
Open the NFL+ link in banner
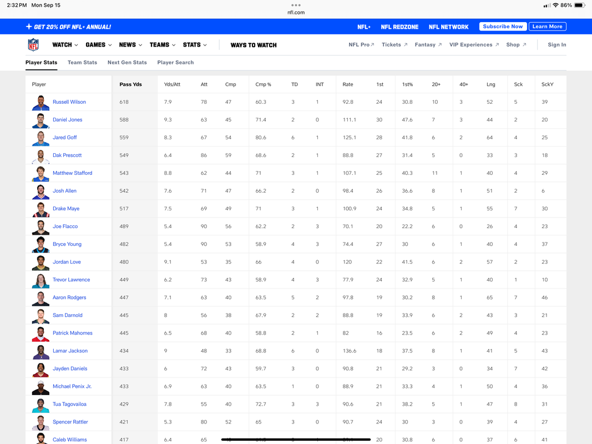364,27
